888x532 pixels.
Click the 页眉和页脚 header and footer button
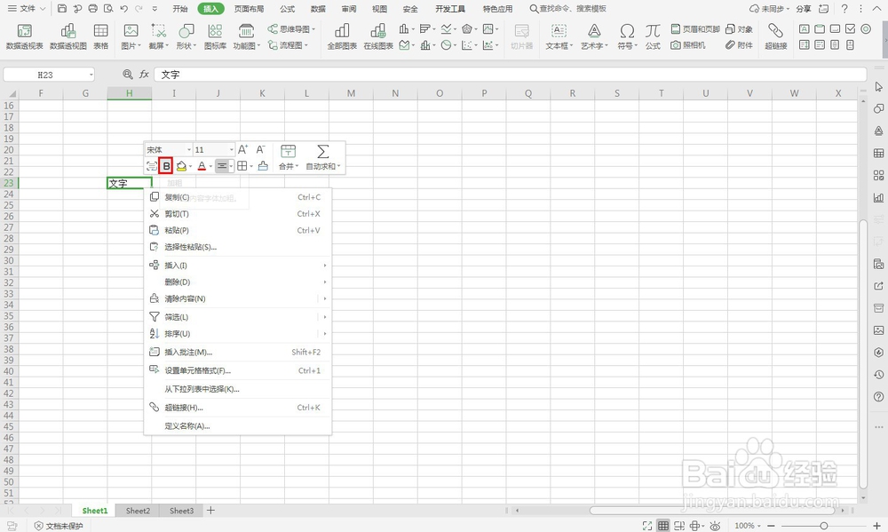coord(695,29)
